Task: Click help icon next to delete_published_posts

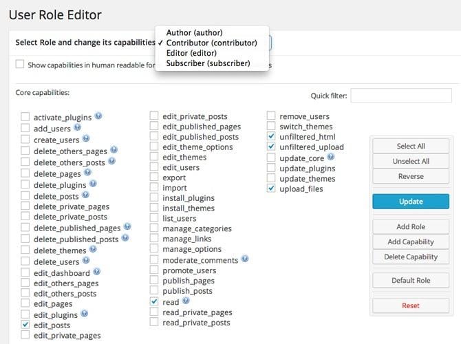Action: [125, 238]
